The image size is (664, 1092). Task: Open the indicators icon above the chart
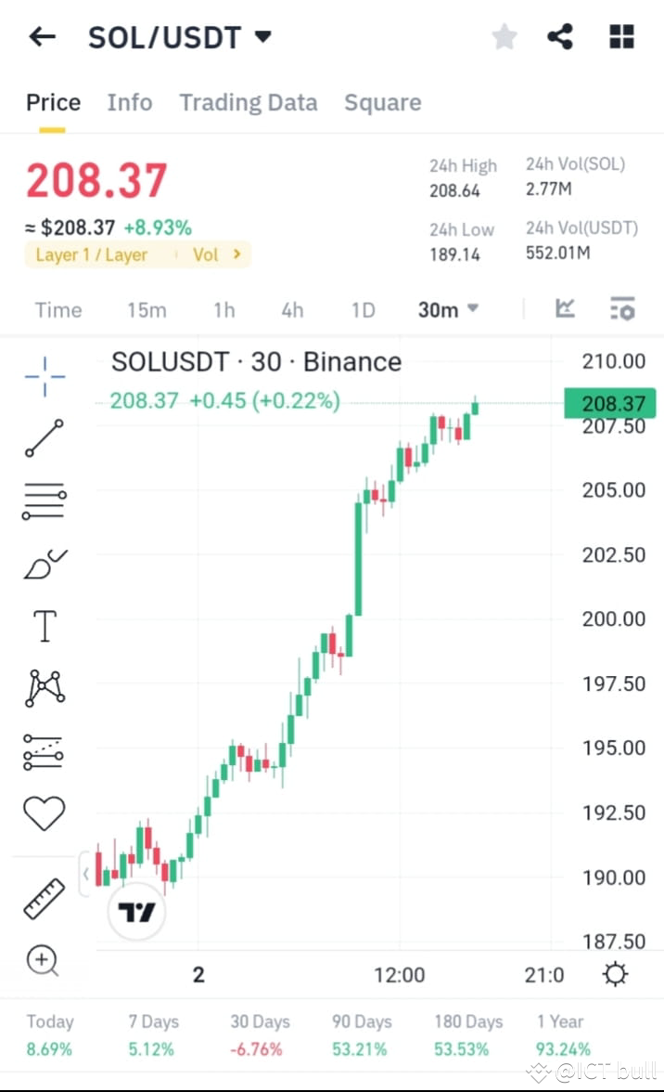click(565, 309)
